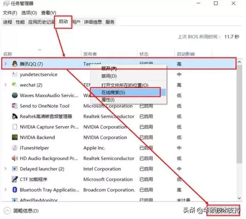
Task: Sort by the 启动影响 column header
Action: (186, 54)
